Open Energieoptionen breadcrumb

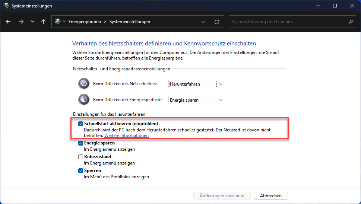[85, 22]
